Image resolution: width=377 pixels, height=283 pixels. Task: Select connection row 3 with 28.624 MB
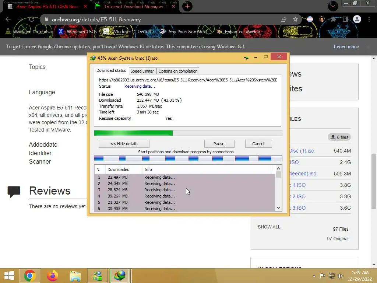185,190
